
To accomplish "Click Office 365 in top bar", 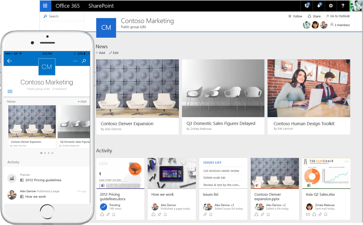I will click(x=68, y=6).
